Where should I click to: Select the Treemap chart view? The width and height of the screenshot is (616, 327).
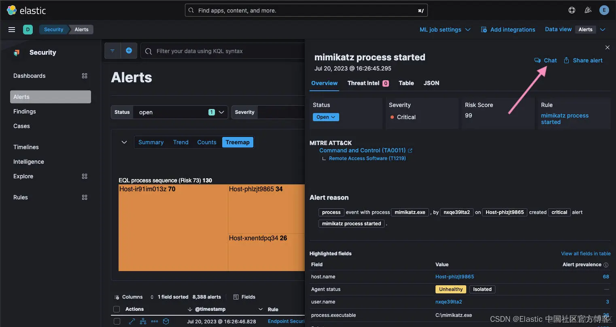point(238,142)
